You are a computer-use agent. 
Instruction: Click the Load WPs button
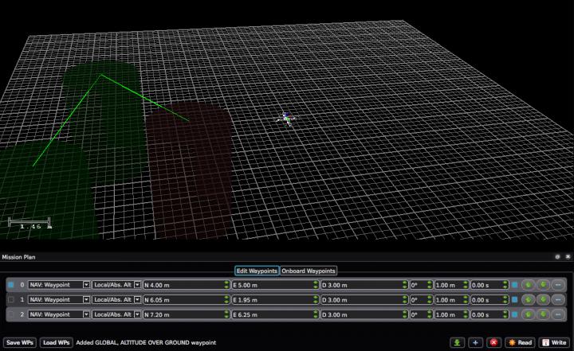coord(57,342)
